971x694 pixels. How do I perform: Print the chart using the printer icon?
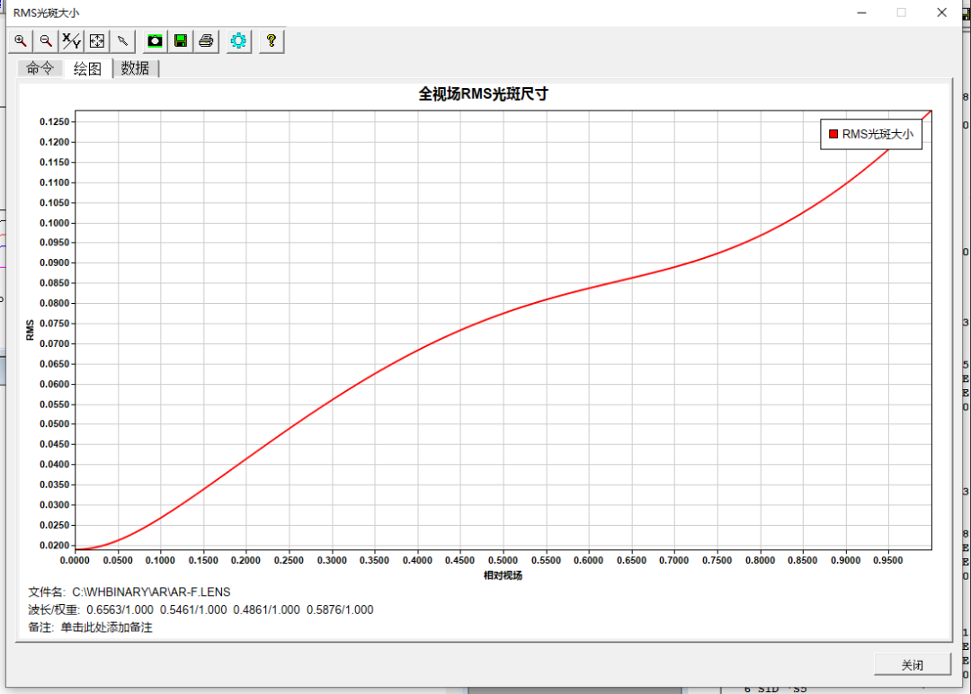pyautogui.click(x=206, y=40)
